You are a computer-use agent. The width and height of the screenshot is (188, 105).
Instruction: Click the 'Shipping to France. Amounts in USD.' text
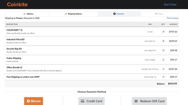[22, 18]
